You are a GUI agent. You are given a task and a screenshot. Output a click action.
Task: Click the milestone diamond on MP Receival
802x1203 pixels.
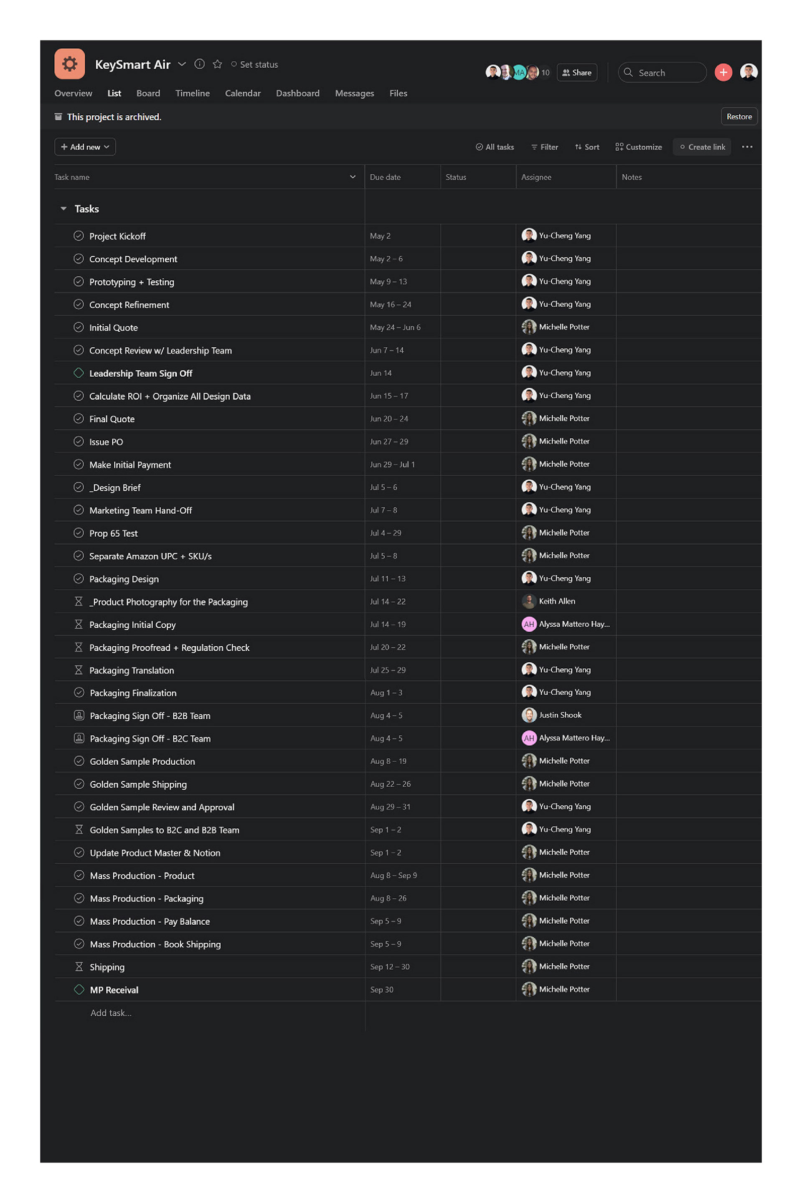pos(79,989)
